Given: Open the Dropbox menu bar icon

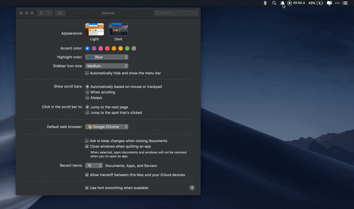Looking at the screenshot, I should click(x=265, y=3).
